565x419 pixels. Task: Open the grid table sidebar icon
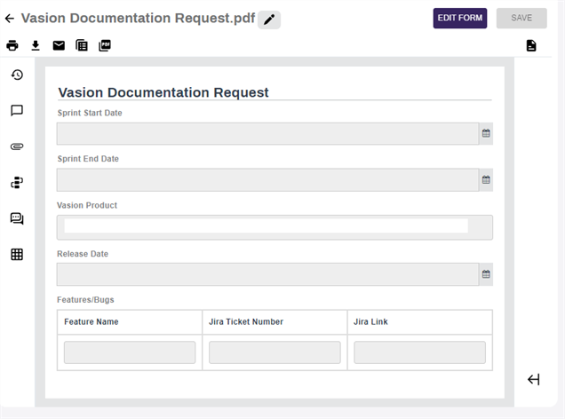pos(17,255)
